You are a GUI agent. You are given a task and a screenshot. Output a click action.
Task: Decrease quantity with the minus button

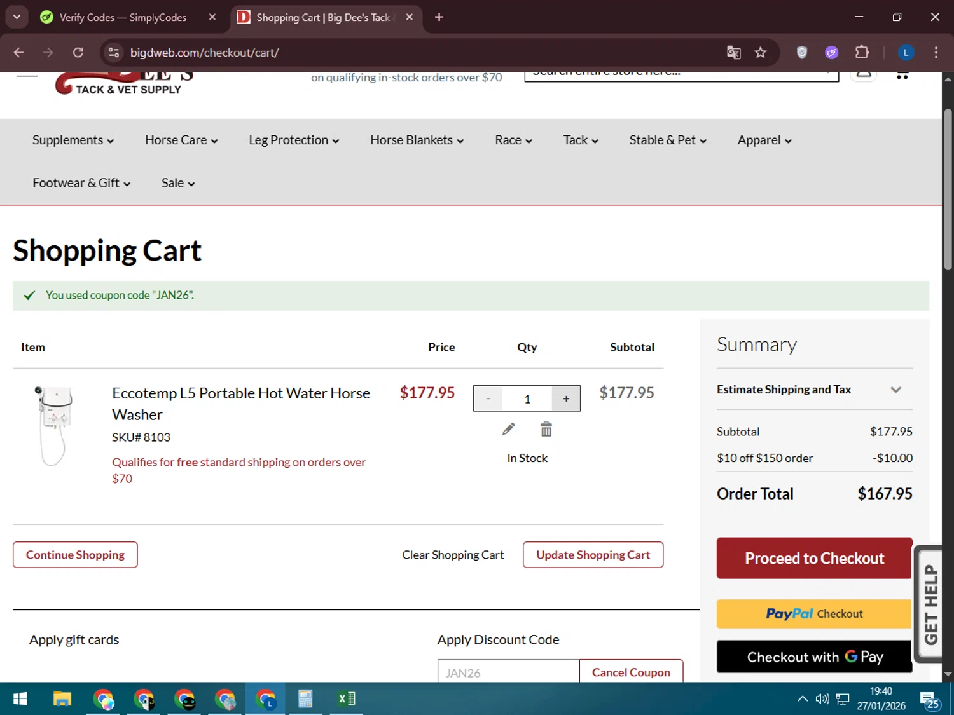click(488, 398)
